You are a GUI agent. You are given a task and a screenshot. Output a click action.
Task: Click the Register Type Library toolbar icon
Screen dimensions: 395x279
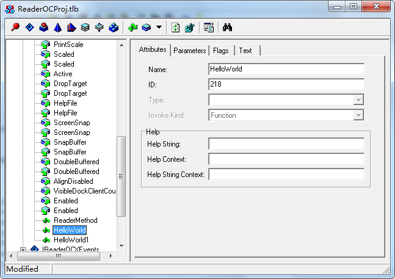click(x=190, y=27)
